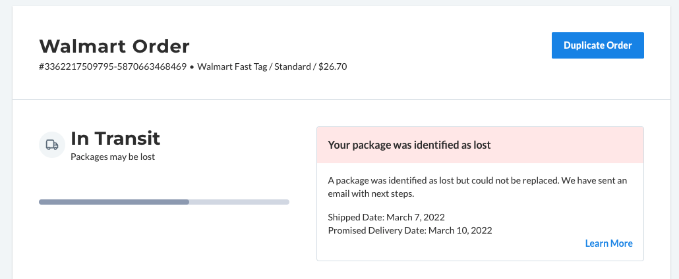Viewport: 679px width, 279px height.
Task: Click the order number #3362217509795-5870663468469
Action: pos(113,67)
